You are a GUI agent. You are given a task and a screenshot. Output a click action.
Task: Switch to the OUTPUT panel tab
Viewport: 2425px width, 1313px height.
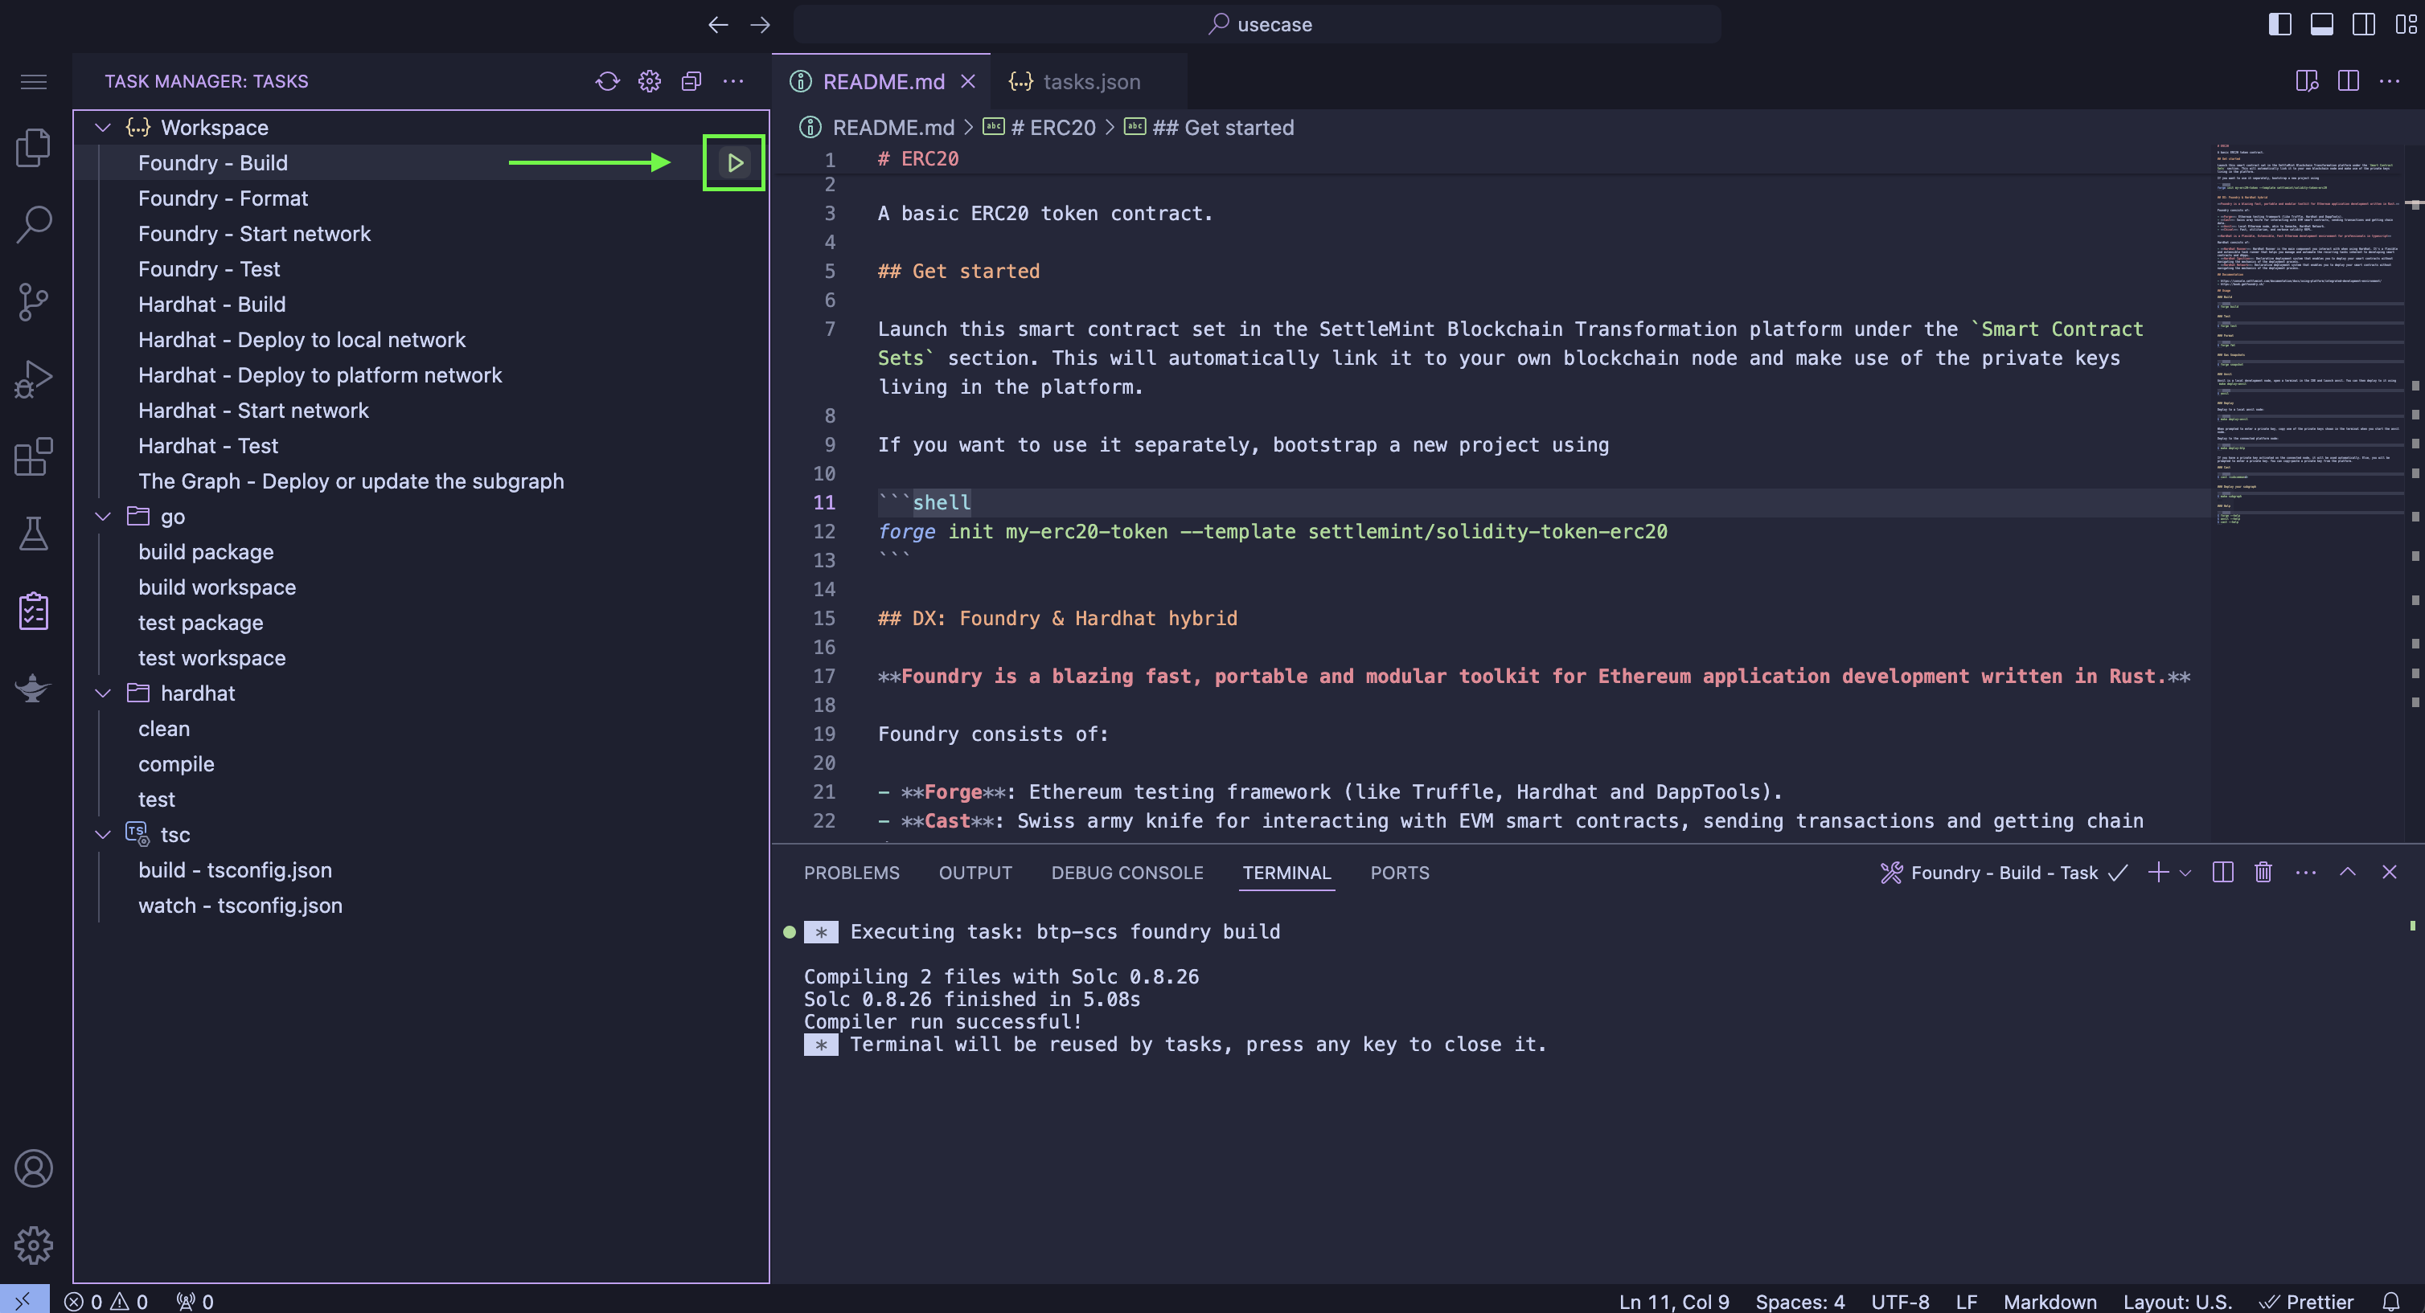pos(975,873)
